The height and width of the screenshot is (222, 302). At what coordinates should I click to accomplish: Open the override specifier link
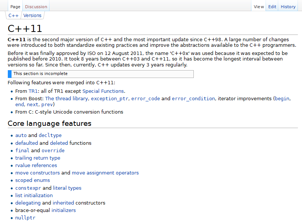(x=53, y=150)
